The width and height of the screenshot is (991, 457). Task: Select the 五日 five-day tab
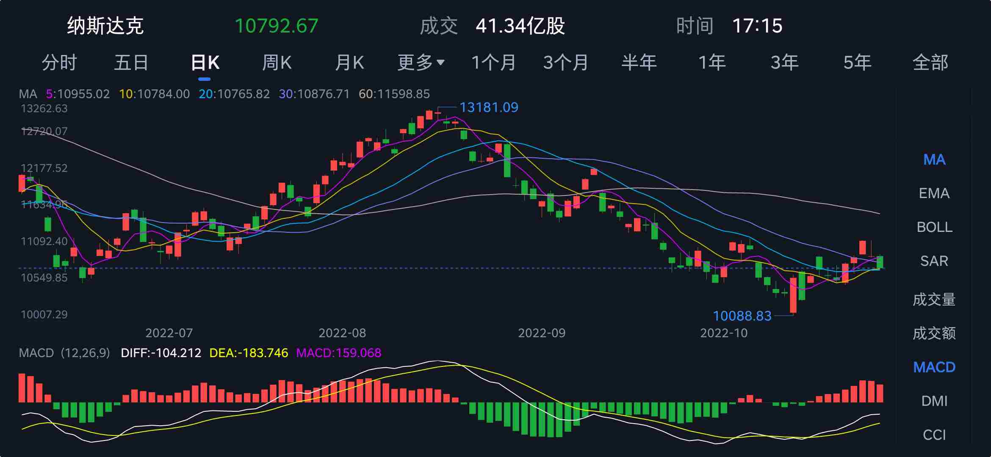coord(131,63)
